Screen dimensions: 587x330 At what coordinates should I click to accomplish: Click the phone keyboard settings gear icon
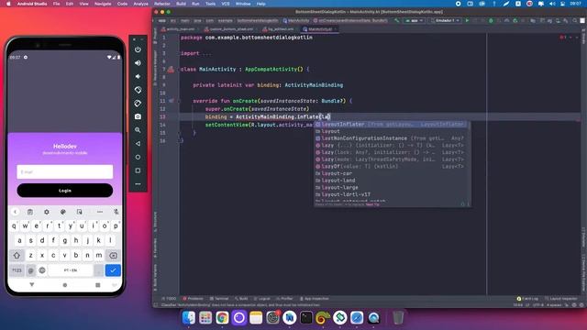47,212
